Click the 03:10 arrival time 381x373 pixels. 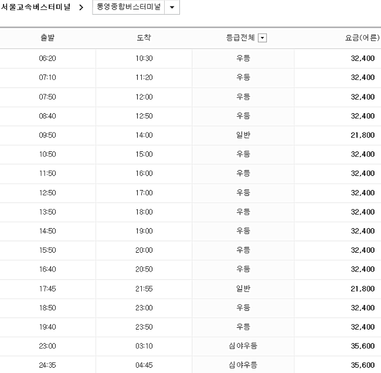pyautogui.click(x=144, y=346)
